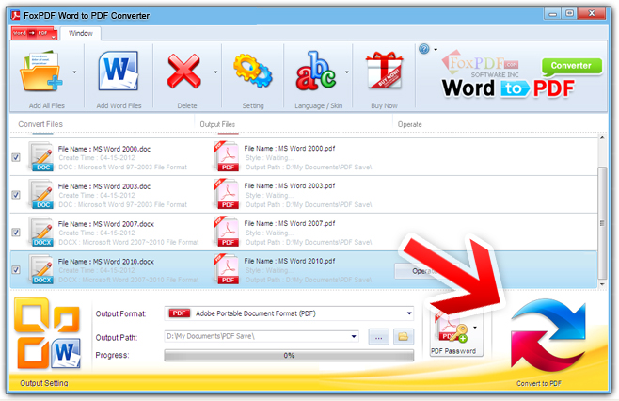Click DOC icon of MS Word 2000.doc
The image size is (619, 401).
click(41, 157)
